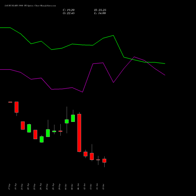
Task: Click the 25 Sep date label
Action: click(x=47, y=187)
